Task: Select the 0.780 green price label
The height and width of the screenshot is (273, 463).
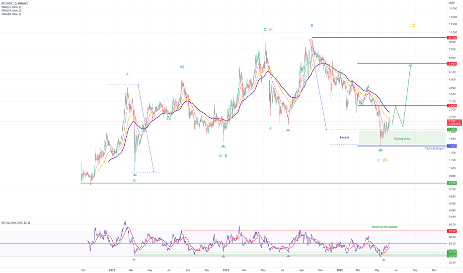Action: click(x=452, y=183)
